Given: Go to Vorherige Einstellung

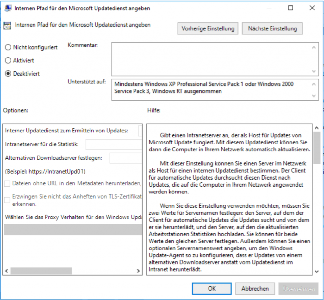Looking at the screenshot, I should pos(208,28).
